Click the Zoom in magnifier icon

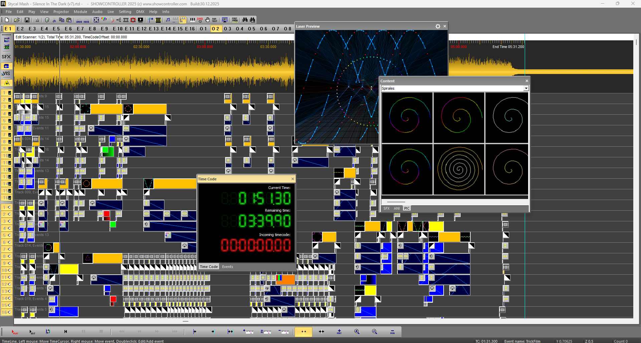(357, 332)
